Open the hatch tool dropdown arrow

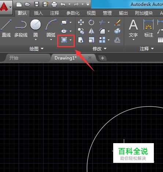(71, 40)
